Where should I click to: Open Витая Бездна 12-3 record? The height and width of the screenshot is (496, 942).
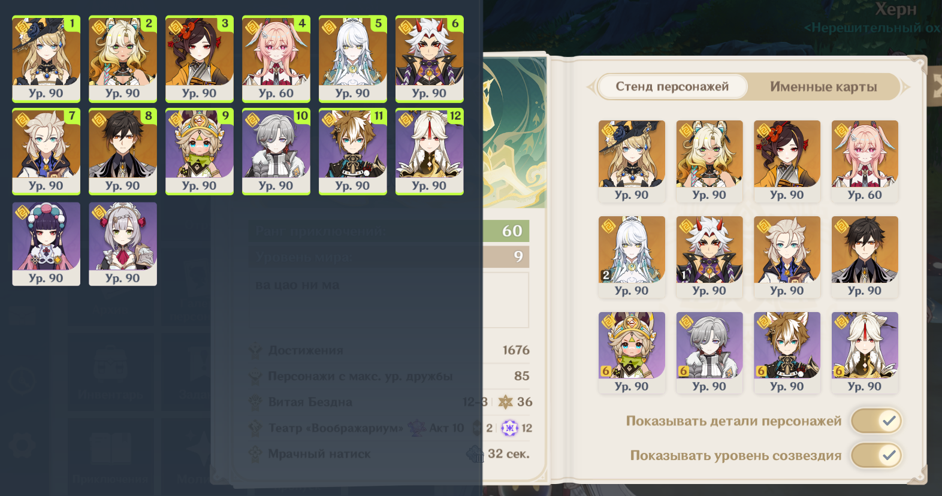[390, 402]
